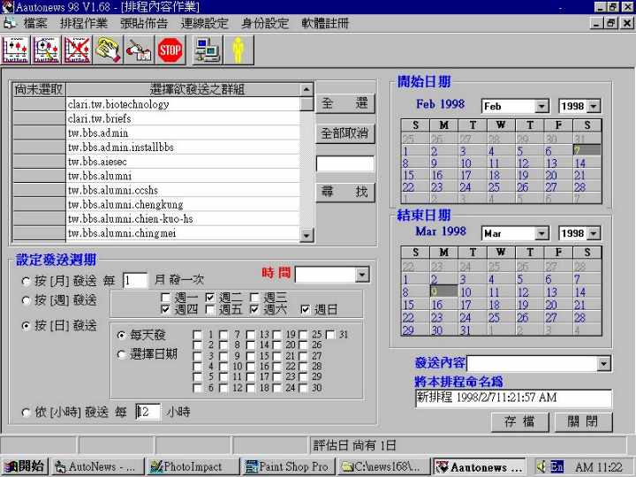Screen dimensions: 636x477
Task: Click the group list scroll down arrow
Action: (307, 235)
